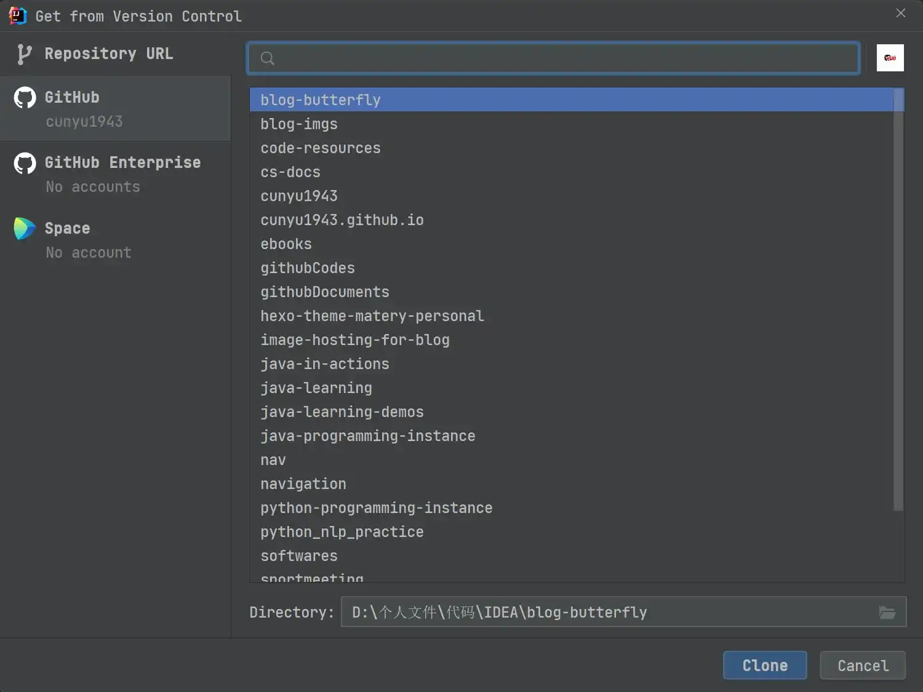Select the hexo-theme-matery-personal repository
The image size is (923, 692).
click(372, 316)
